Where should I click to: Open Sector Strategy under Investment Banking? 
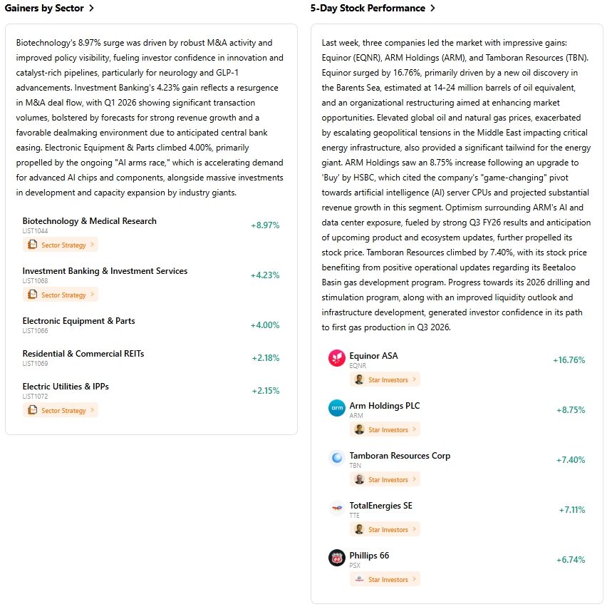click(x=60, y=295)
